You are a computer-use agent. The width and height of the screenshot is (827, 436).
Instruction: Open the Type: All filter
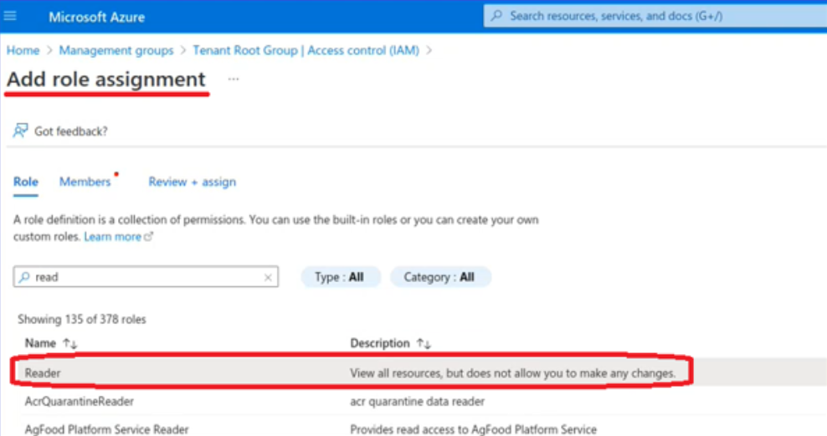340,277
